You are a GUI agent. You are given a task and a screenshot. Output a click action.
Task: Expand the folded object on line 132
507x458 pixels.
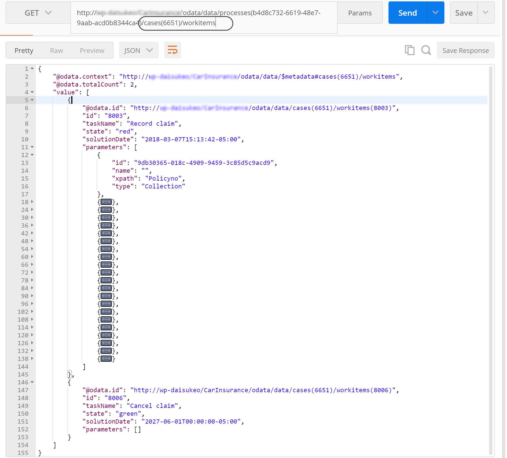106,351
